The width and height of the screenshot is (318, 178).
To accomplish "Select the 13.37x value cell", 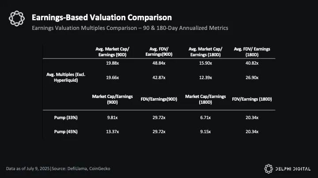I will tap(112, 131).
